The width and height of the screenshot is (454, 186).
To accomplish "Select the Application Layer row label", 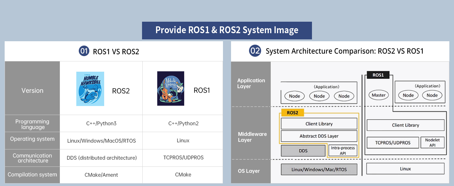I will (x=251, y=83).
